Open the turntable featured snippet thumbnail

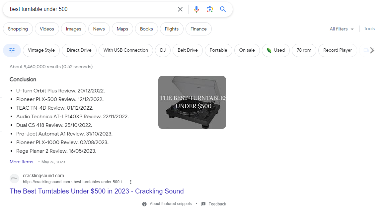192,102
